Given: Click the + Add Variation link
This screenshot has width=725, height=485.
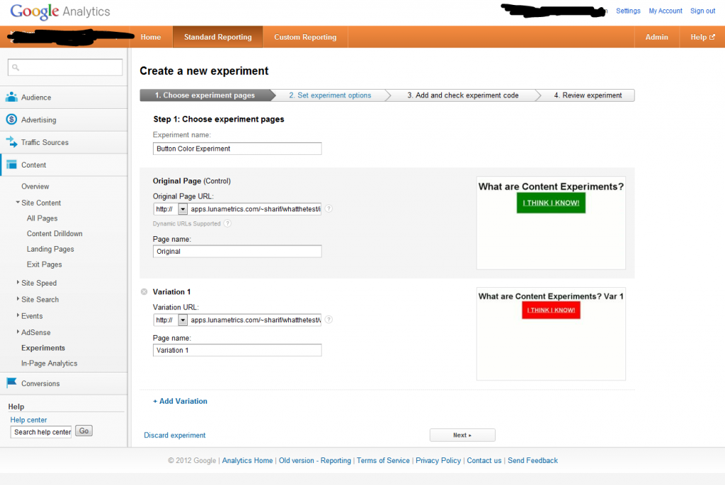Looking at the screenshot, I should point(181,401).
